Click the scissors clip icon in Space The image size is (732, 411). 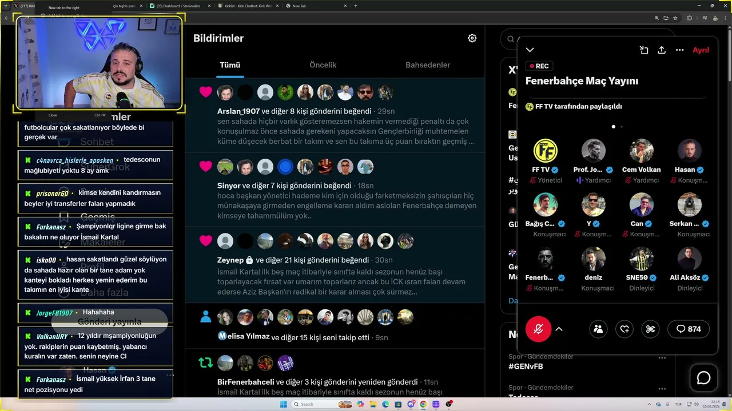pos(650,329)
